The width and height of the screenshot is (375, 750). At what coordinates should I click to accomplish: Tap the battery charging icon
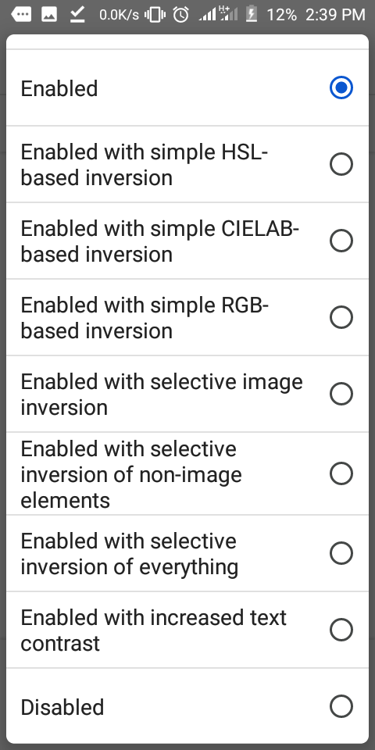click(251, 14)
